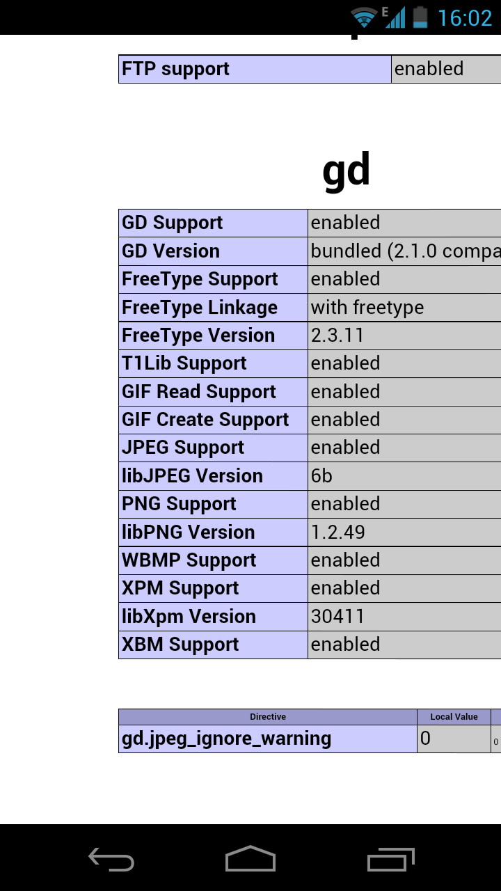Tap the battery status icon

pos(420,17)
